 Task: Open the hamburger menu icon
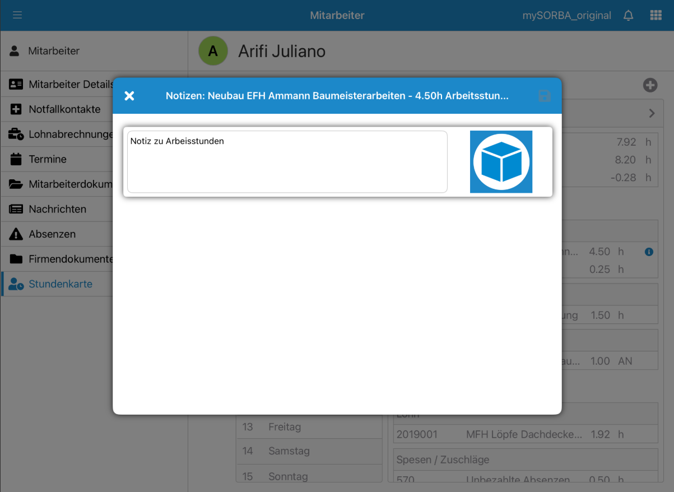coord(17,15)
